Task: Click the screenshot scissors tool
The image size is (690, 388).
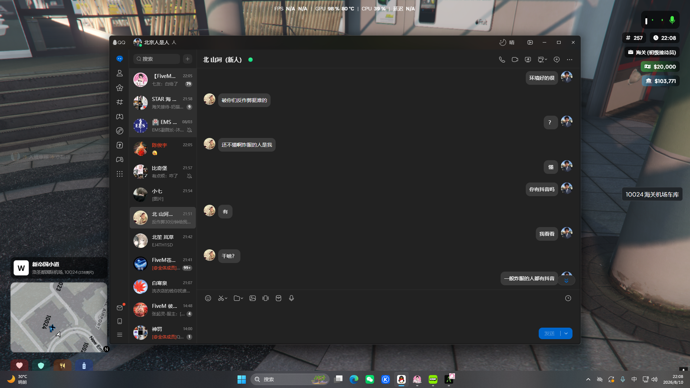Action: tap(221, 298)
